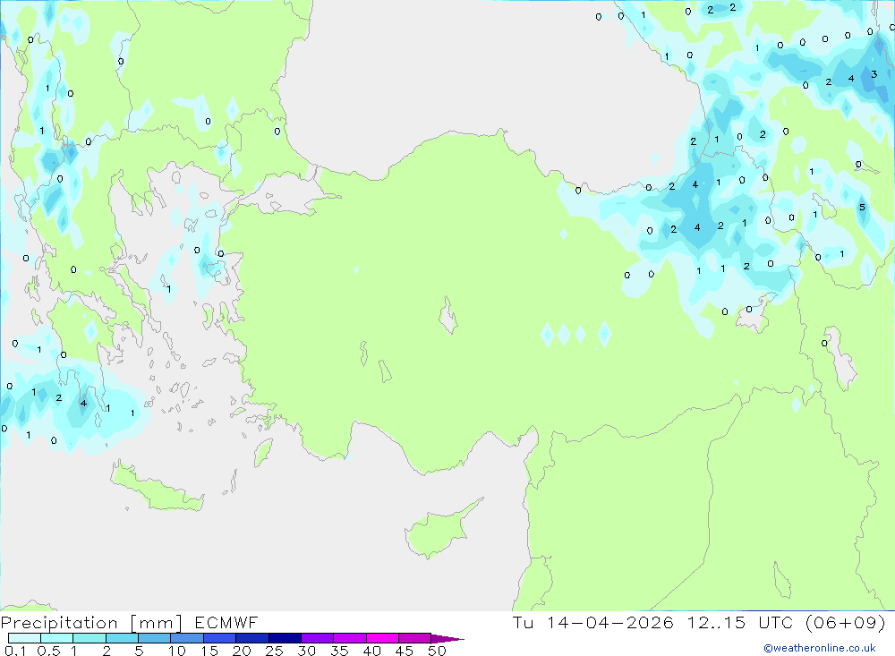Screen dimensions: 895x656
Task: Pick the 25–30 mm legend swatch
Action: coord(285,638)
